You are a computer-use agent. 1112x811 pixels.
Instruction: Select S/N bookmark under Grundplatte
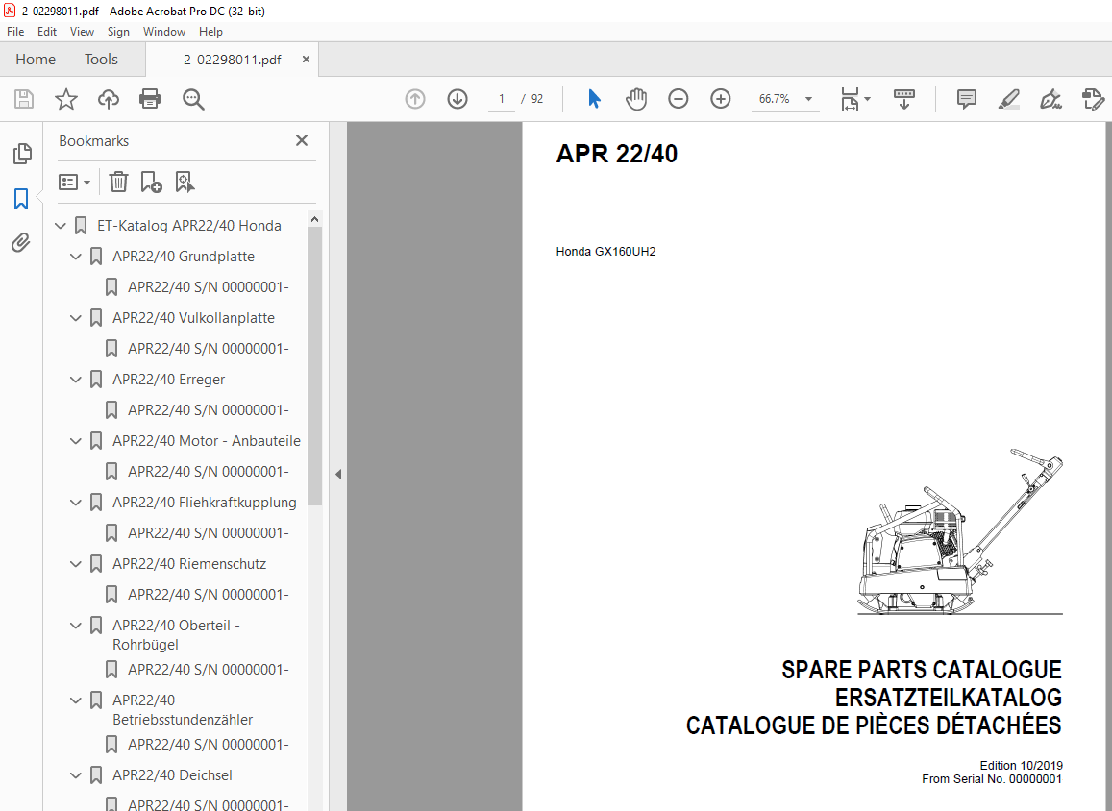[x=208, y=287]
